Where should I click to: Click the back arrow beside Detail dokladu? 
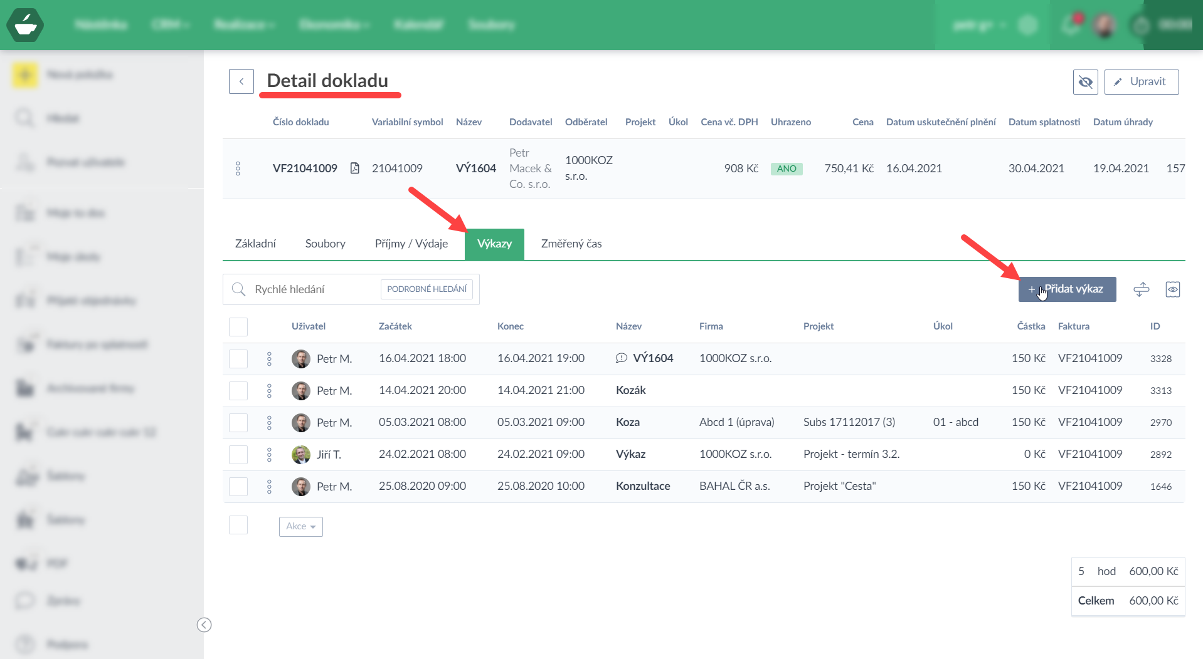pos(241,81)
